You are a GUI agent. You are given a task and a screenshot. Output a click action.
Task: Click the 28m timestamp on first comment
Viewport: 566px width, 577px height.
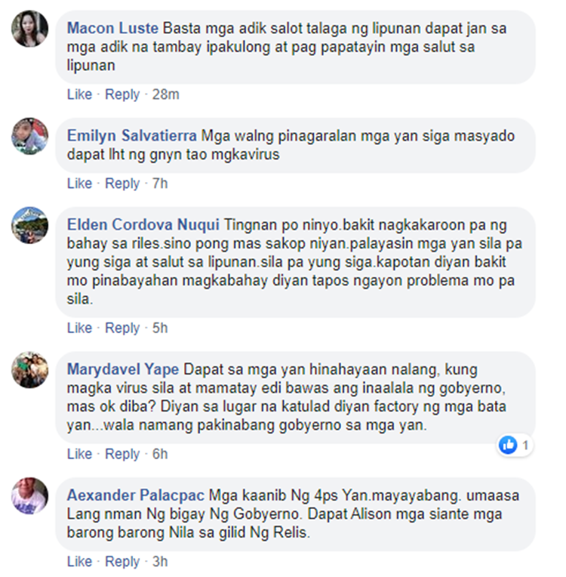[166, 94]
